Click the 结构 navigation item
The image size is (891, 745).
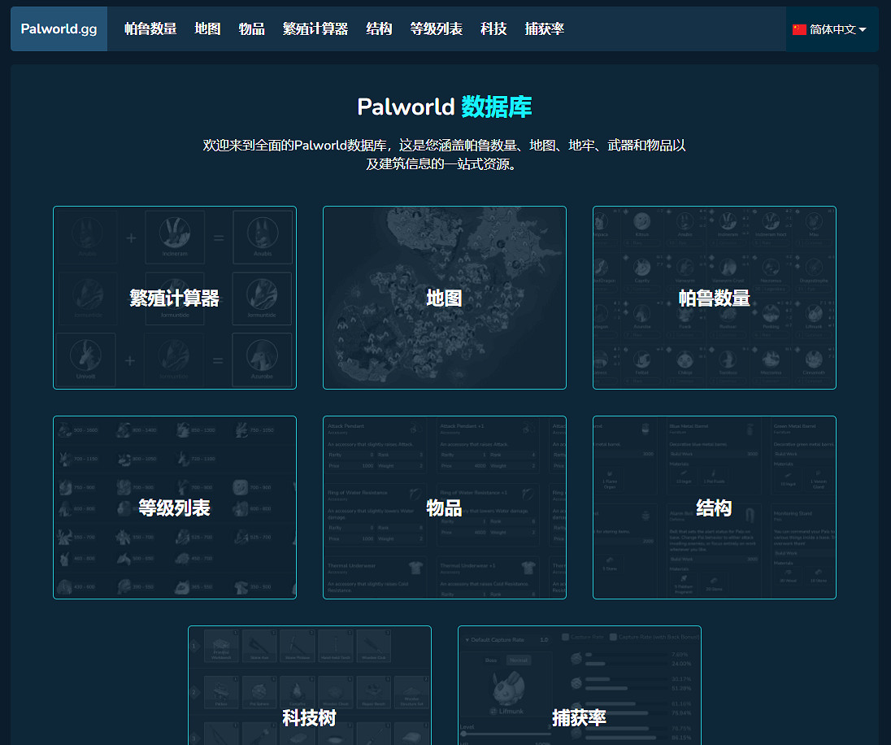[x=379, y=29]
